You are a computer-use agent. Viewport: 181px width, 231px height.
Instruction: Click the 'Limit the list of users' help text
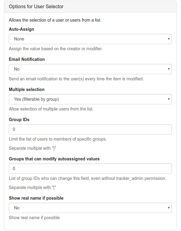tap(58, 139)
